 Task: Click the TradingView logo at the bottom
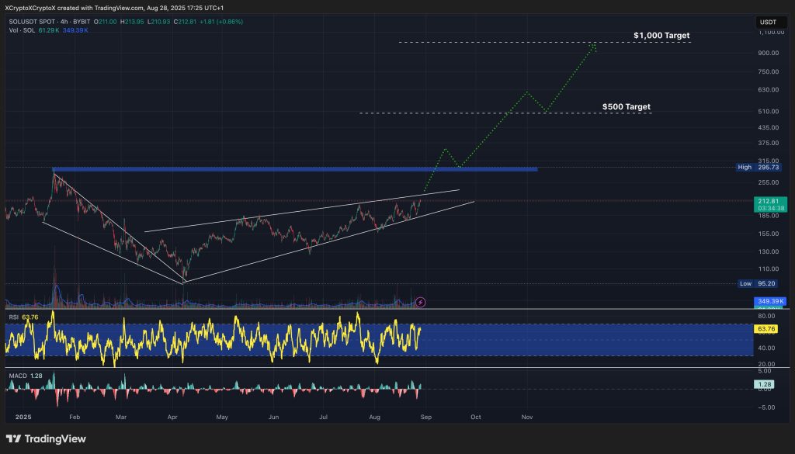(x=46, y=438)
